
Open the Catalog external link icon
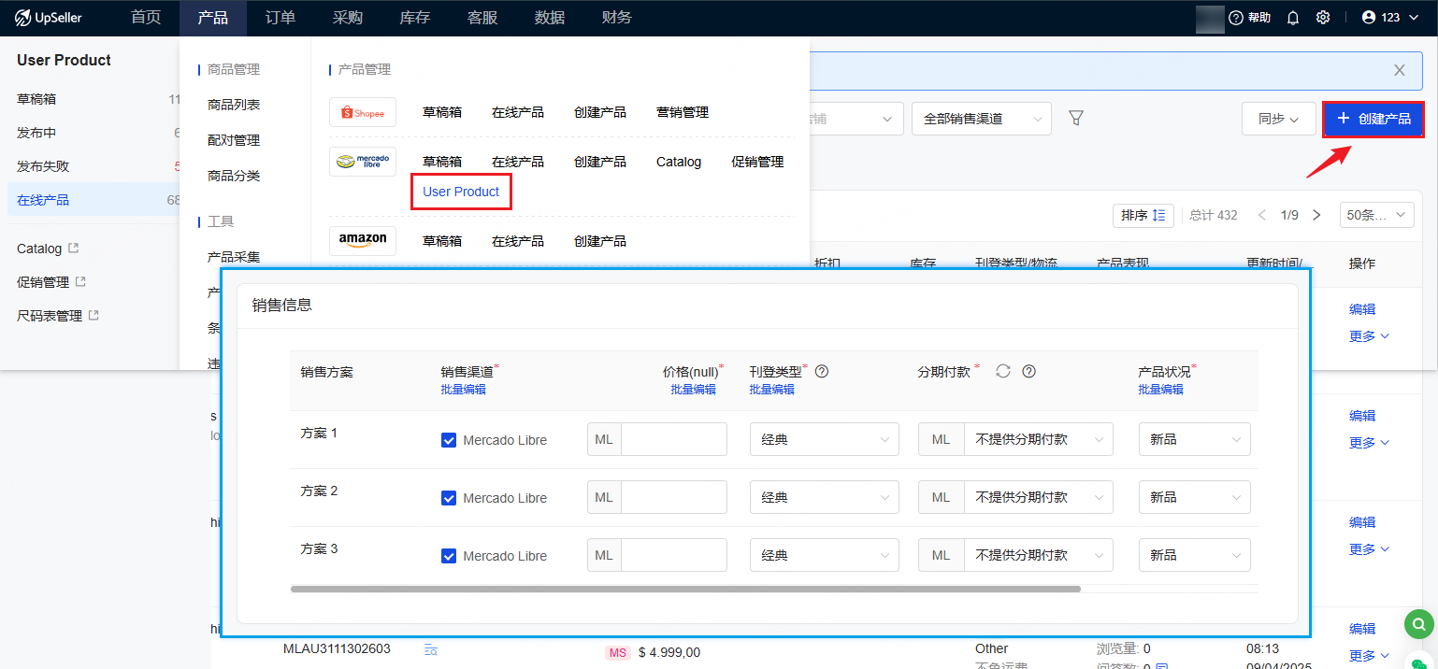(x=74, y=249)
